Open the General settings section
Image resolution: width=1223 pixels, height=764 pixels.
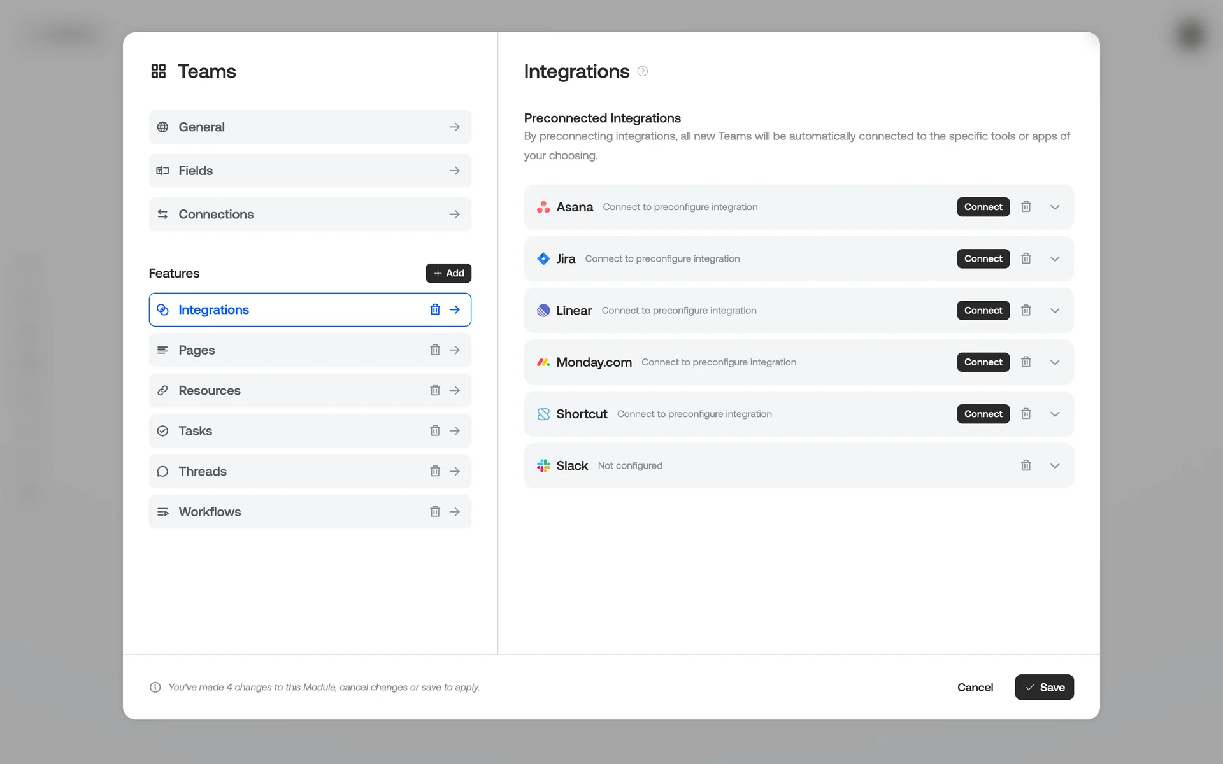click(310, 127)
